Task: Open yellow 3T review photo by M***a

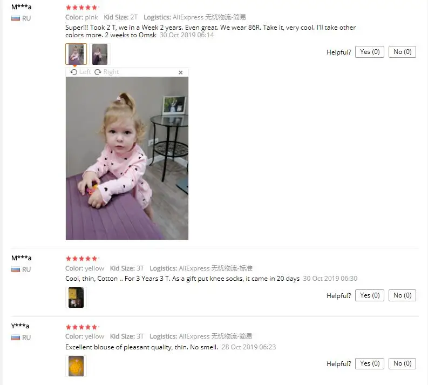Action: pyautogui.click(x=76, y=298)
